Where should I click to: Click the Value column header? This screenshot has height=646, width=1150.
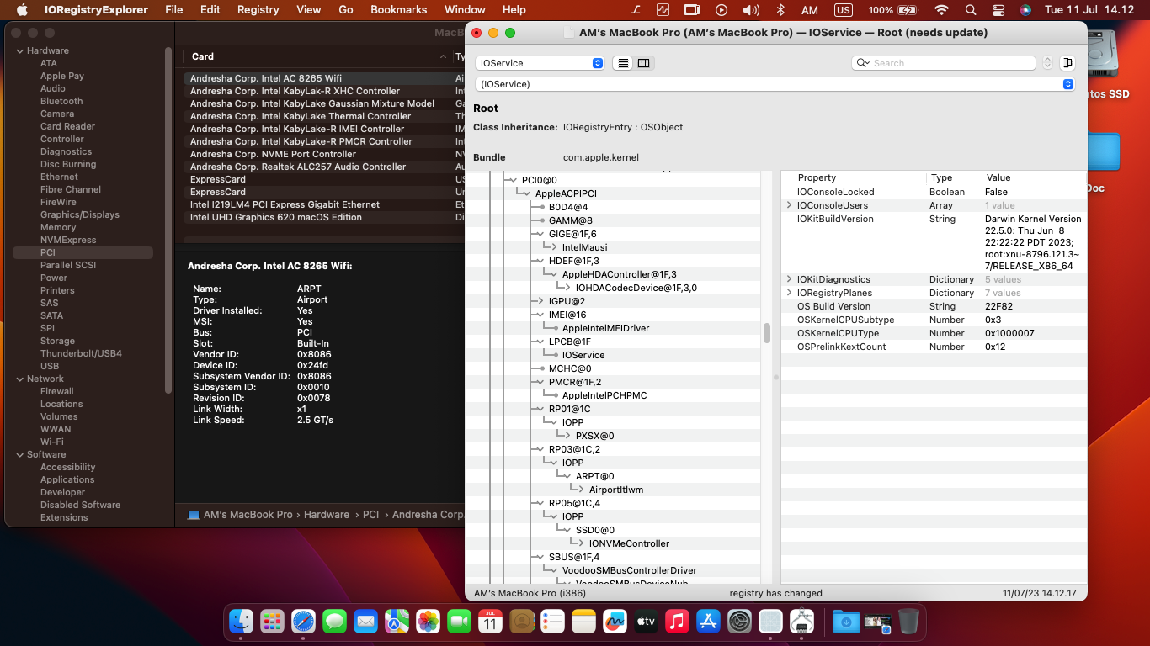pos(1033,177)
